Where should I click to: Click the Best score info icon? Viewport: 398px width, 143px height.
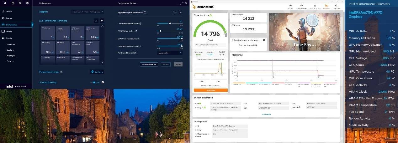(x=224, y=52)
